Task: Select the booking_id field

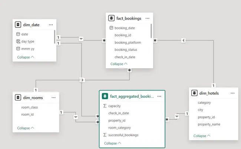Action: point(123,35)
